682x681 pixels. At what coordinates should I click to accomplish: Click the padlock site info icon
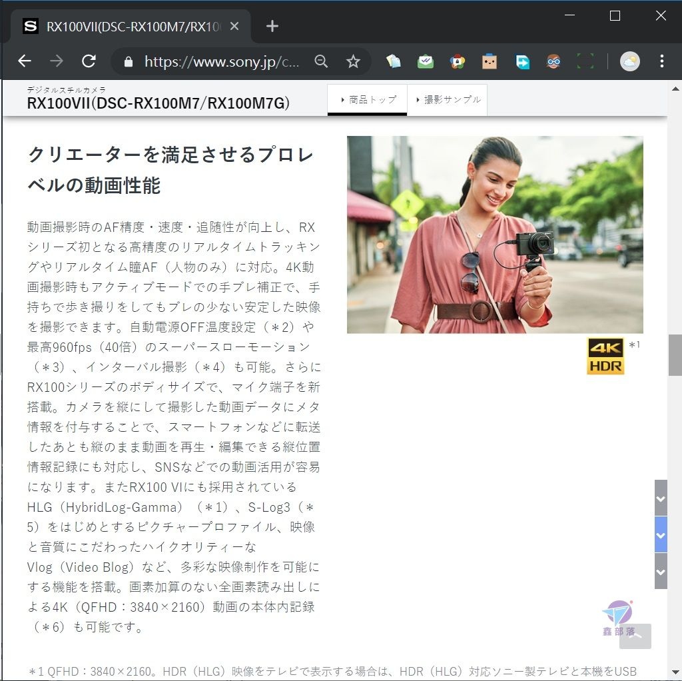coord(128,61)
